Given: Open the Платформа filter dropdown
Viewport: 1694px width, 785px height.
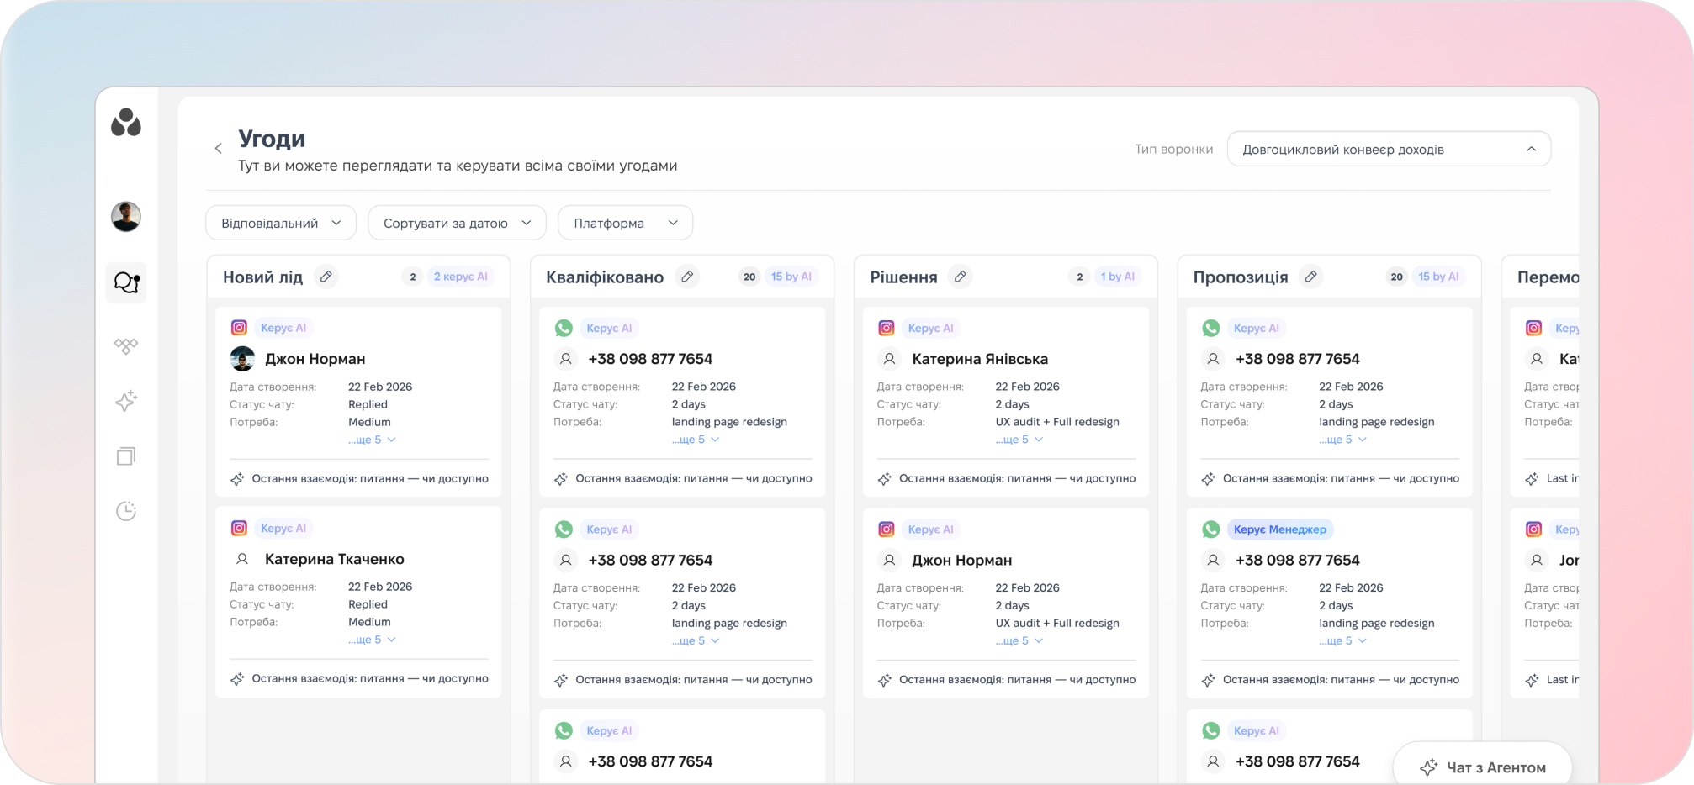Looking at the screenshot, I should (626, 223).
